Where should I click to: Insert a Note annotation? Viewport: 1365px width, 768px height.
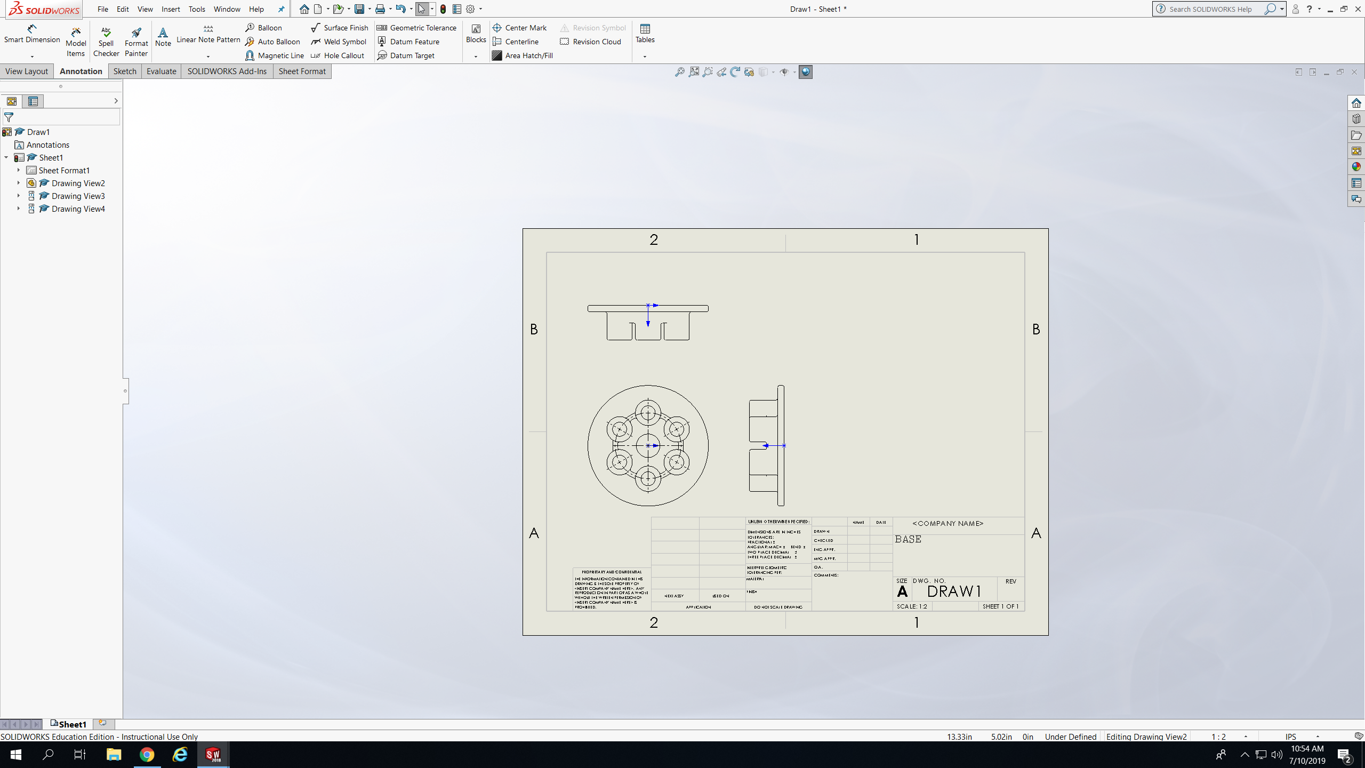tap(163, 36)
